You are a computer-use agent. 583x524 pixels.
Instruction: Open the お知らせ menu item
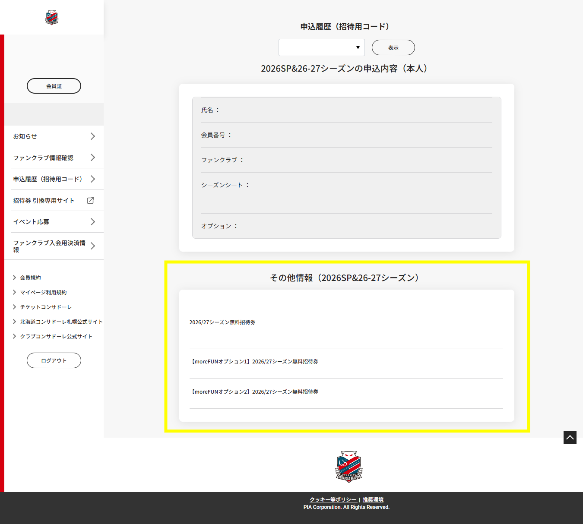(x=54, y=136)
